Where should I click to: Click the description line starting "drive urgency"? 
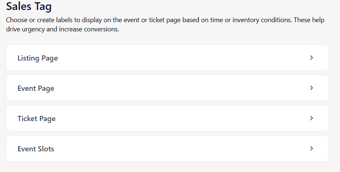pyautogui.click(x=62, y=29)
